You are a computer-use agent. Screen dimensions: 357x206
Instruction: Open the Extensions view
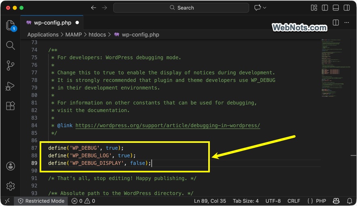click(x=11, y=106)
